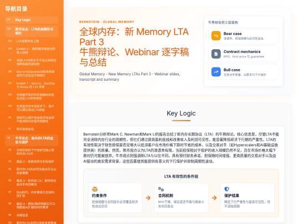This screenshot has width=299, height=224.
Task: Select nav item 05 about 当前LTA存款水平
Action: point(32,62)
